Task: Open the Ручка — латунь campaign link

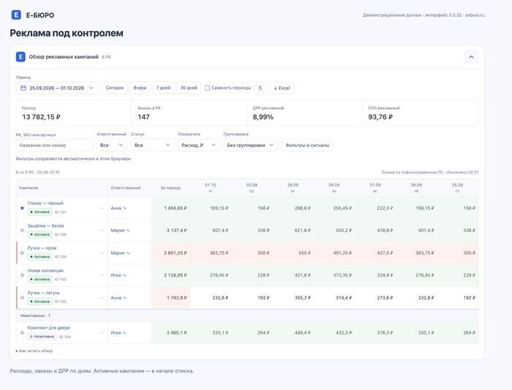Action: click(x=43, y=293)
